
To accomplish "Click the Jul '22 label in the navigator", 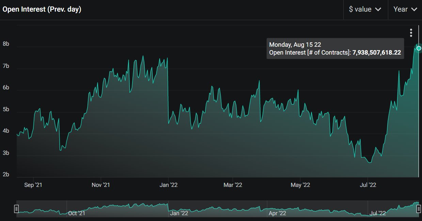I will point(378,213).
